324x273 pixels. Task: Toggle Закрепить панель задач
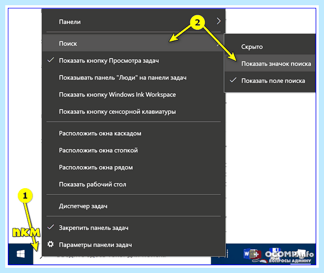click(133, 227)
